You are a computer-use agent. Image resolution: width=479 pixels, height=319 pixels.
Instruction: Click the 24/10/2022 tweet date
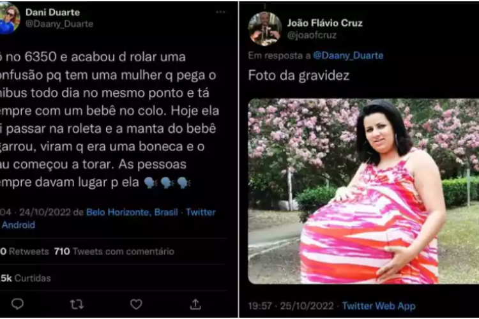tap(45, 212)
